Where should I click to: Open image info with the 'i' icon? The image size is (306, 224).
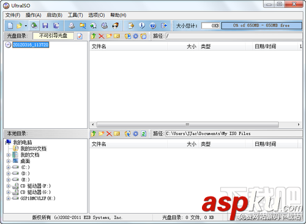point(142,26)
